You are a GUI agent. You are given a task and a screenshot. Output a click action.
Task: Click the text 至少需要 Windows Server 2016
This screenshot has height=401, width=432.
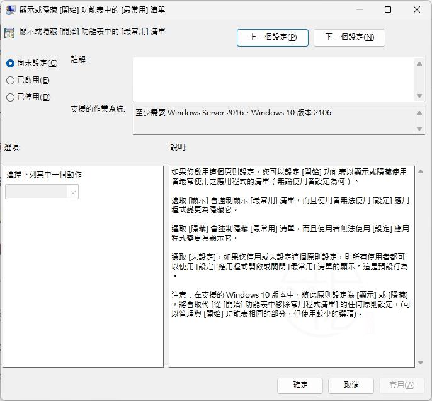click(x=190, y=113)
